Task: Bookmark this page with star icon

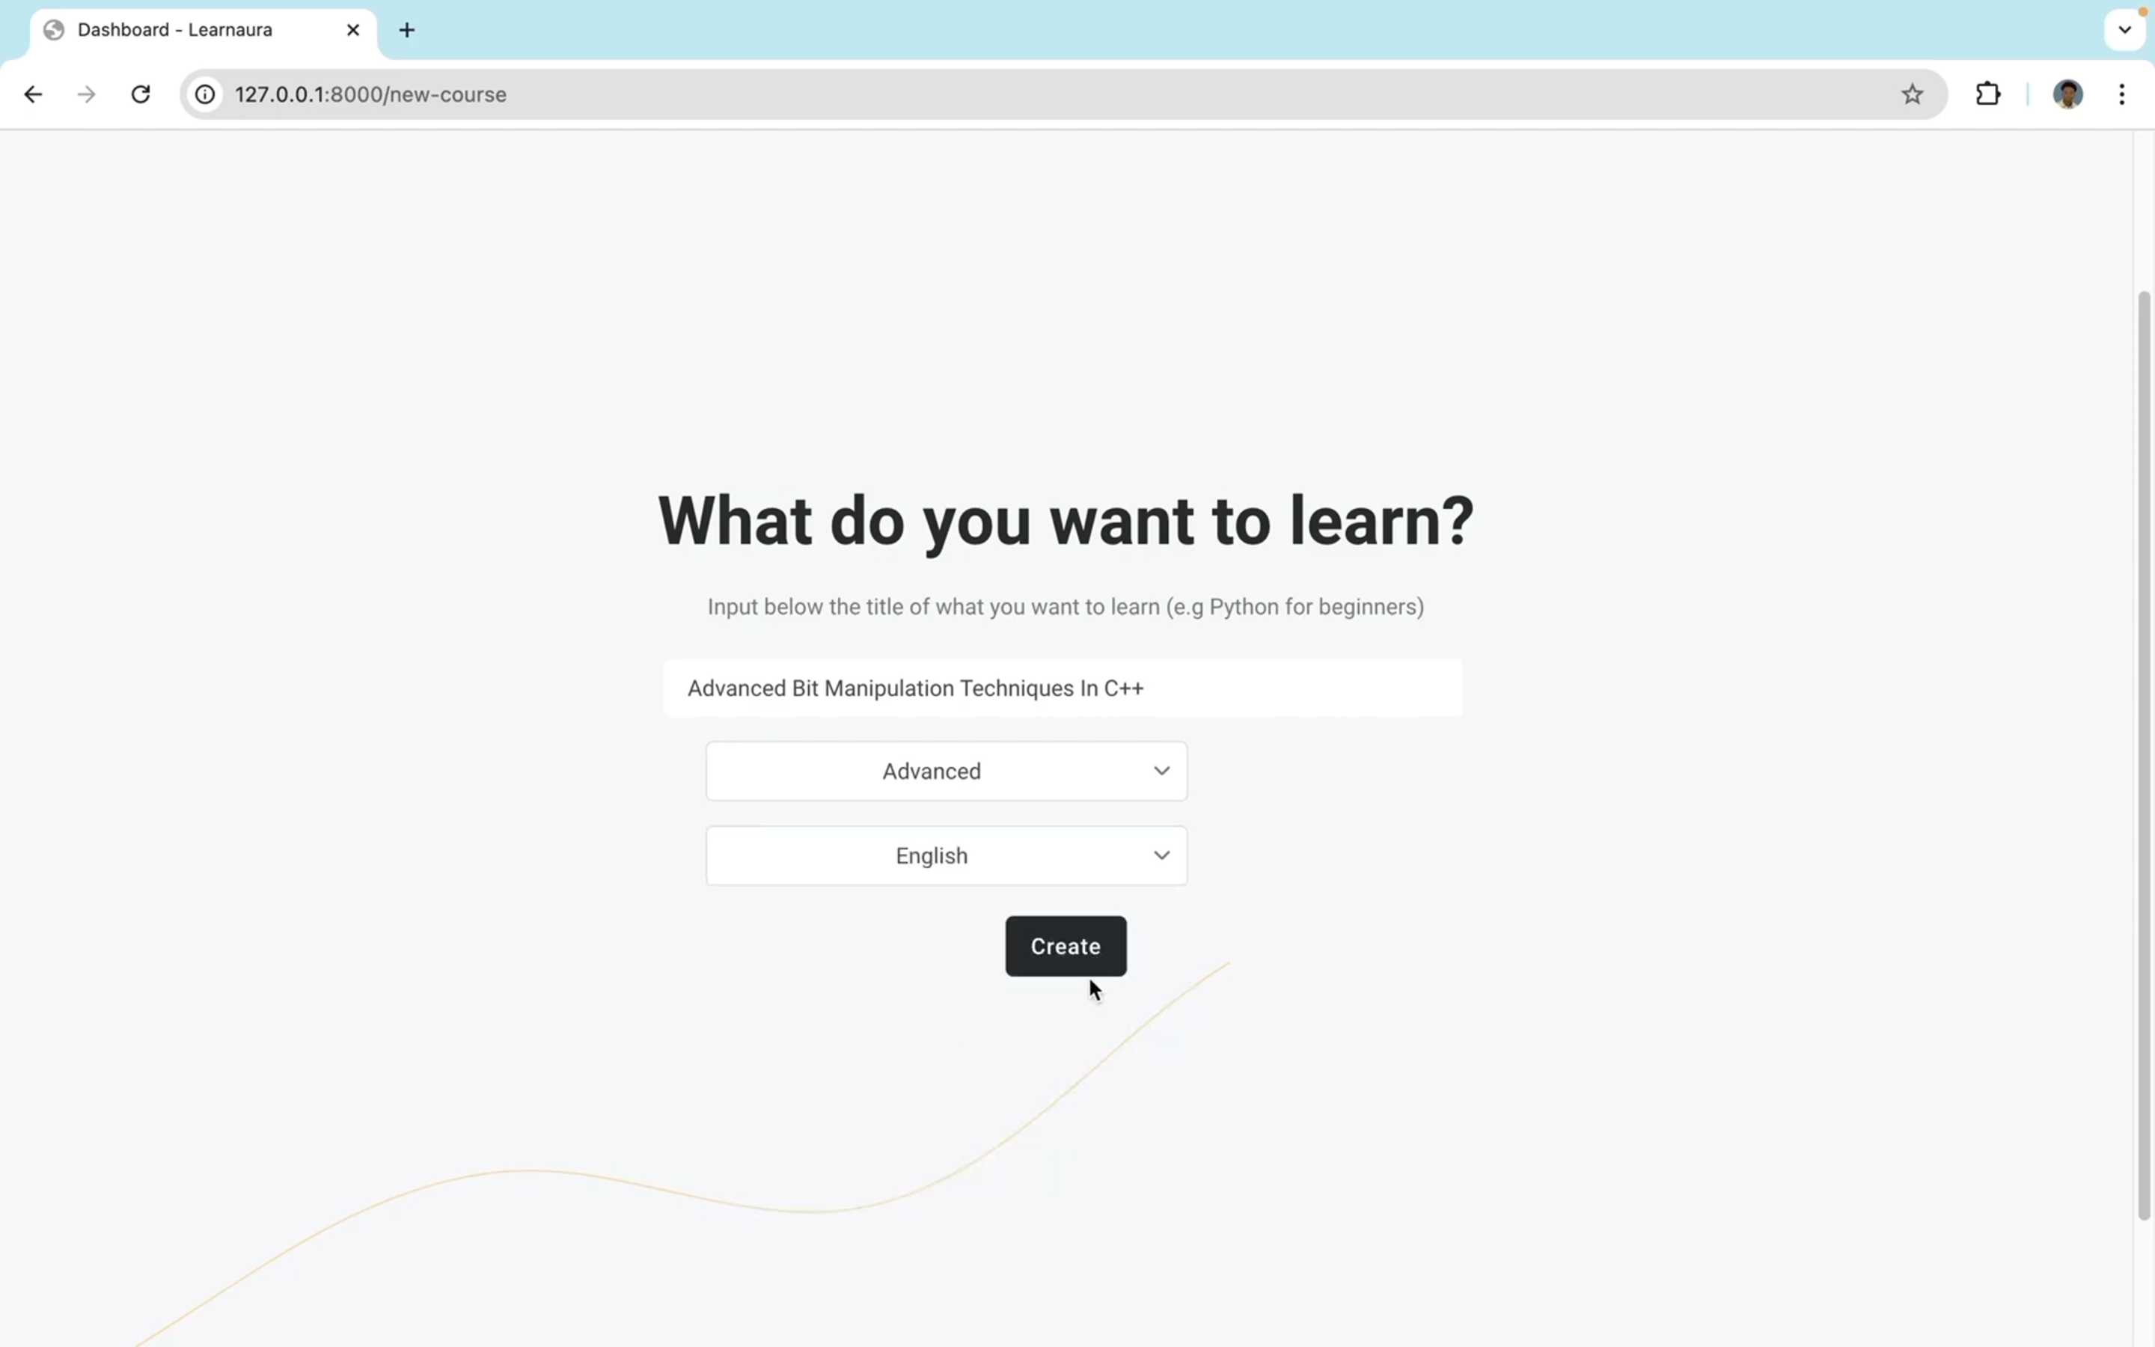Action: coord(1912,94)
